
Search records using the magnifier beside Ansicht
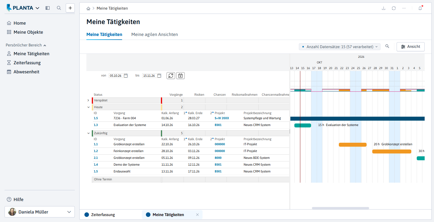pos(387,46)
